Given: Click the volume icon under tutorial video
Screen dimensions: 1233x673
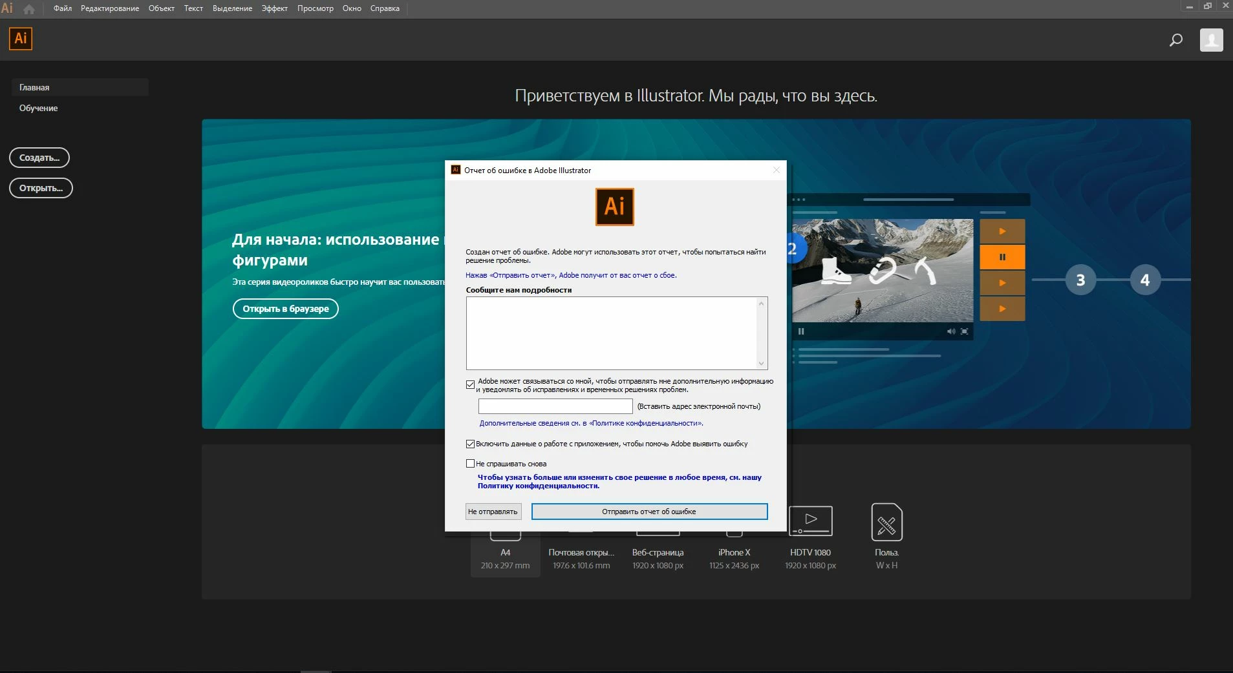Looking at the screenshot, I should pyautogui.click(x=951, y=331).
